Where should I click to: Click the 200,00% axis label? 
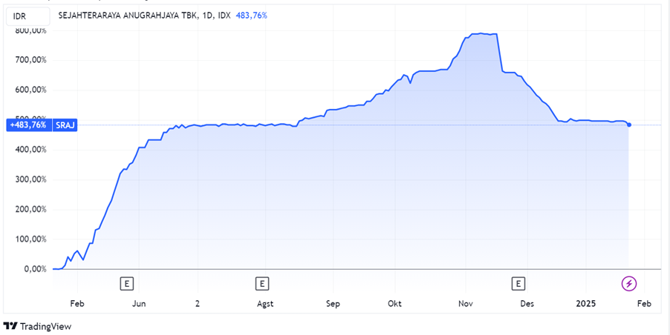click(31, 209)
